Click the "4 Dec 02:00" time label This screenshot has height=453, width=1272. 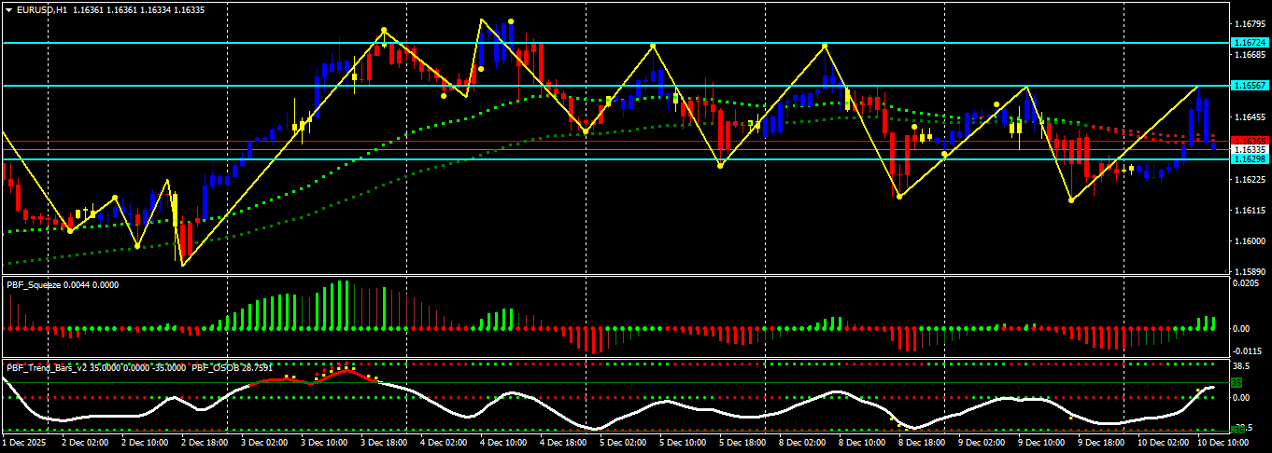[445, 445]
